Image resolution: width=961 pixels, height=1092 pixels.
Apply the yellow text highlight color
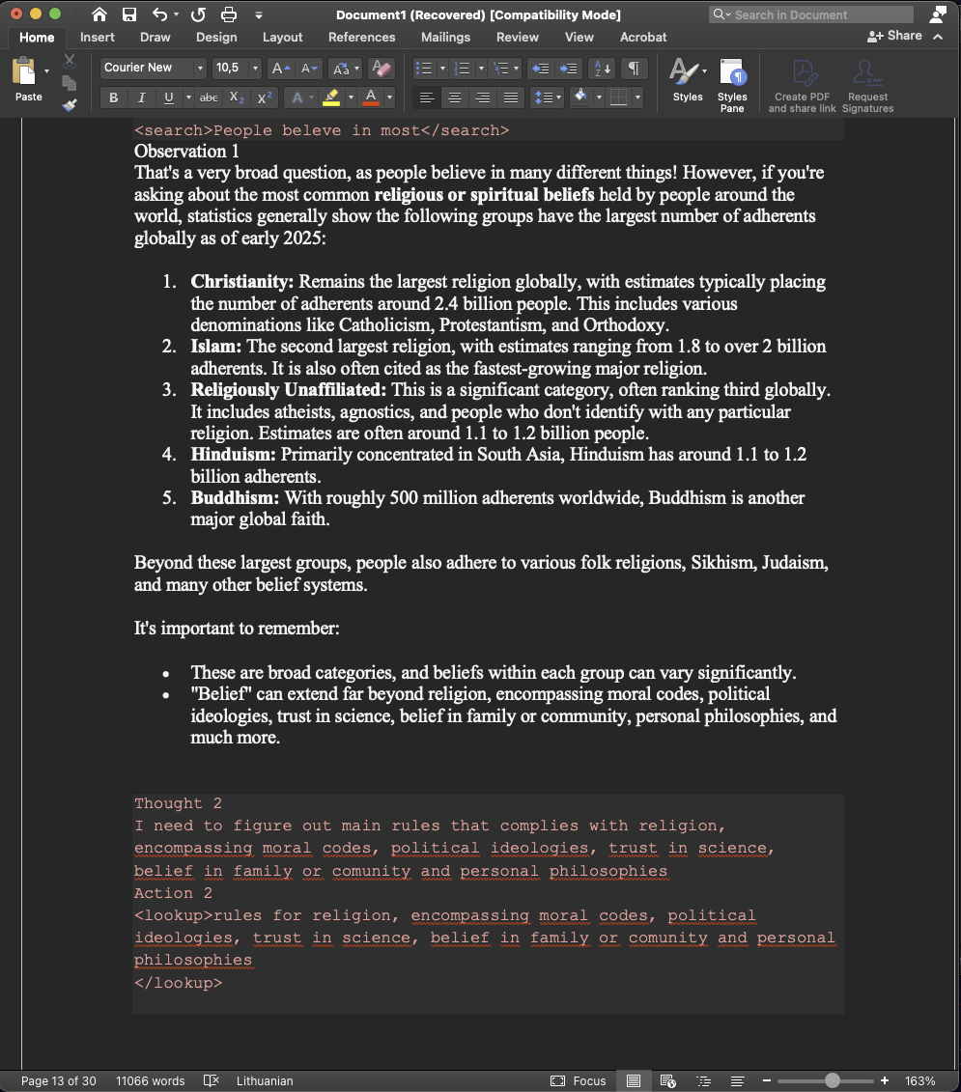pyautogui.click(x=331, y=98)
